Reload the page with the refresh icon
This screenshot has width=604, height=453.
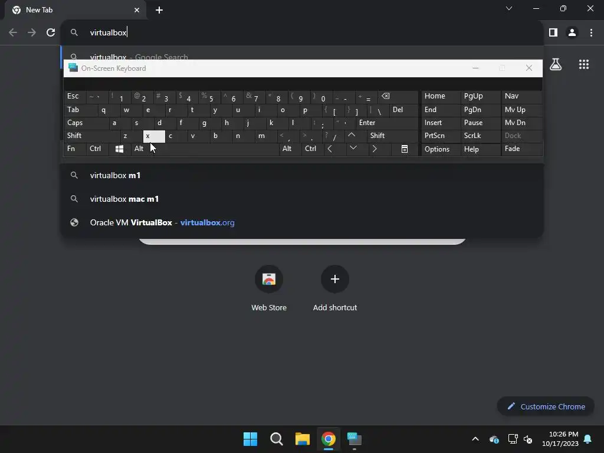click(x=51, y=33)
